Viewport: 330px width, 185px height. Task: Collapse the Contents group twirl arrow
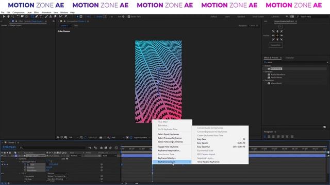tap(16, 159)
